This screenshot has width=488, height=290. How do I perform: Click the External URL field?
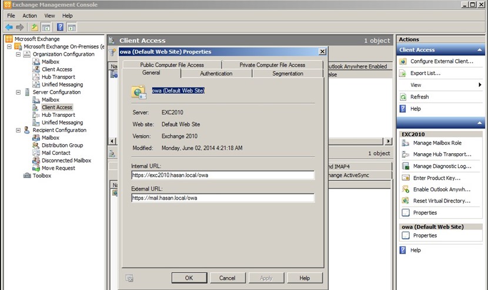223,198
